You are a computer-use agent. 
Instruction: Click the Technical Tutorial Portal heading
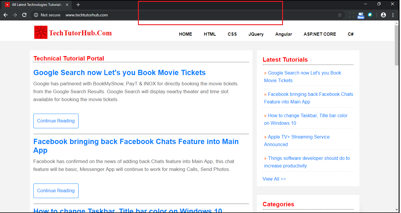(x=69, y=58)
